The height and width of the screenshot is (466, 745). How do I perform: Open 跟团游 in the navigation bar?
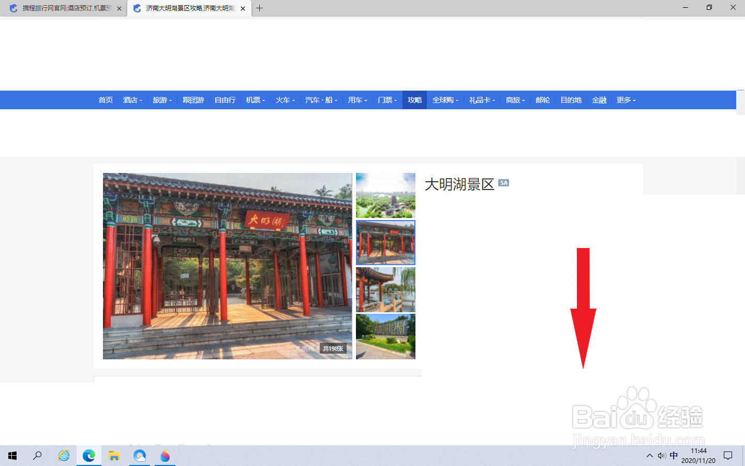193,100
